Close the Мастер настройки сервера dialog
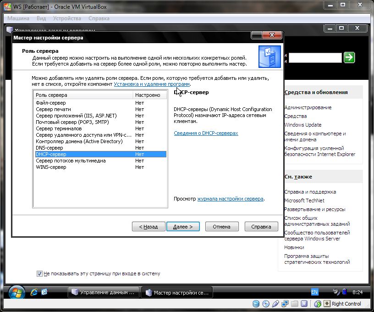This screenshot has width=374, height=312. click(x=272, y=35)
